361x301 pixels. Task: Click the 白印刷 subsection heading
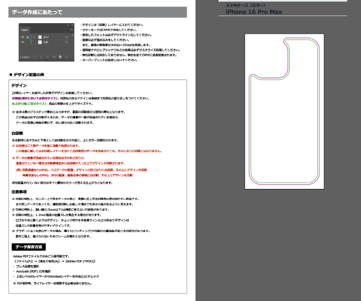[x=17, y=133]
